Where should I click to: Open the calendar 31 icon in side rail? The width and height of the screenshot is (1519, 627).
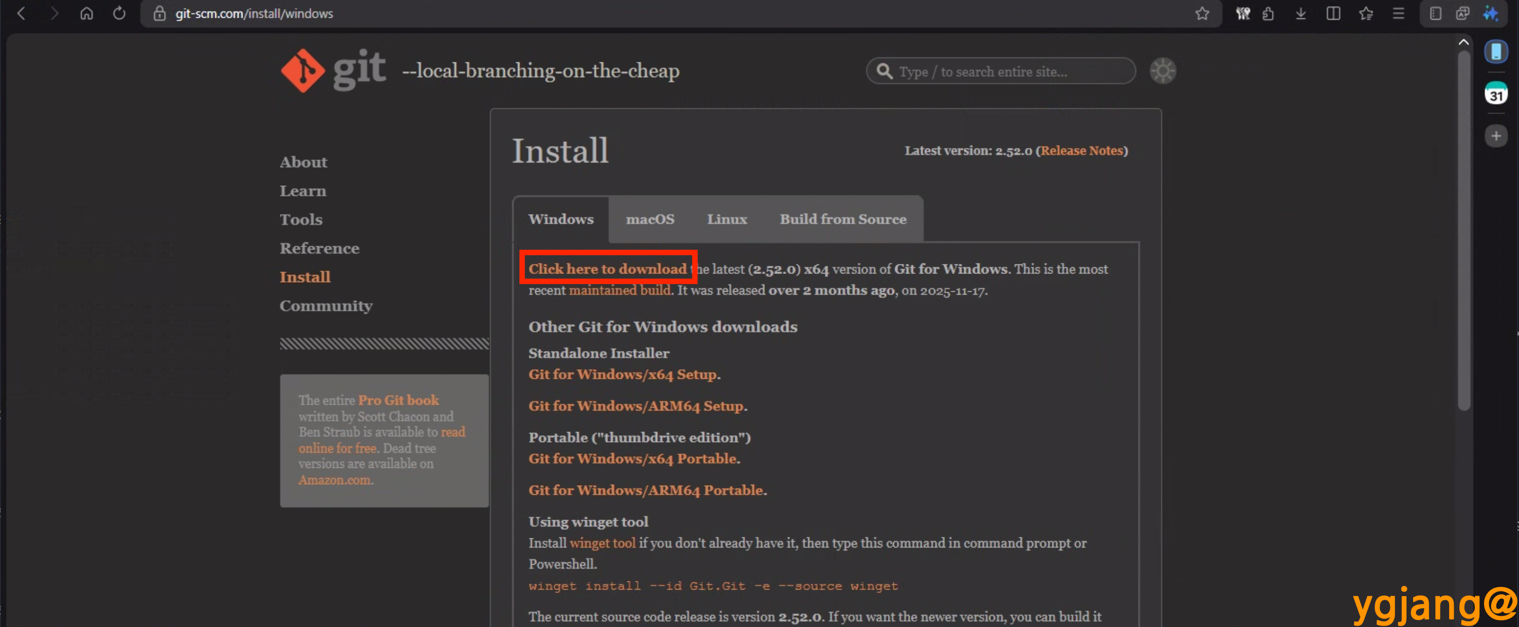click(x=1496, y=94)
